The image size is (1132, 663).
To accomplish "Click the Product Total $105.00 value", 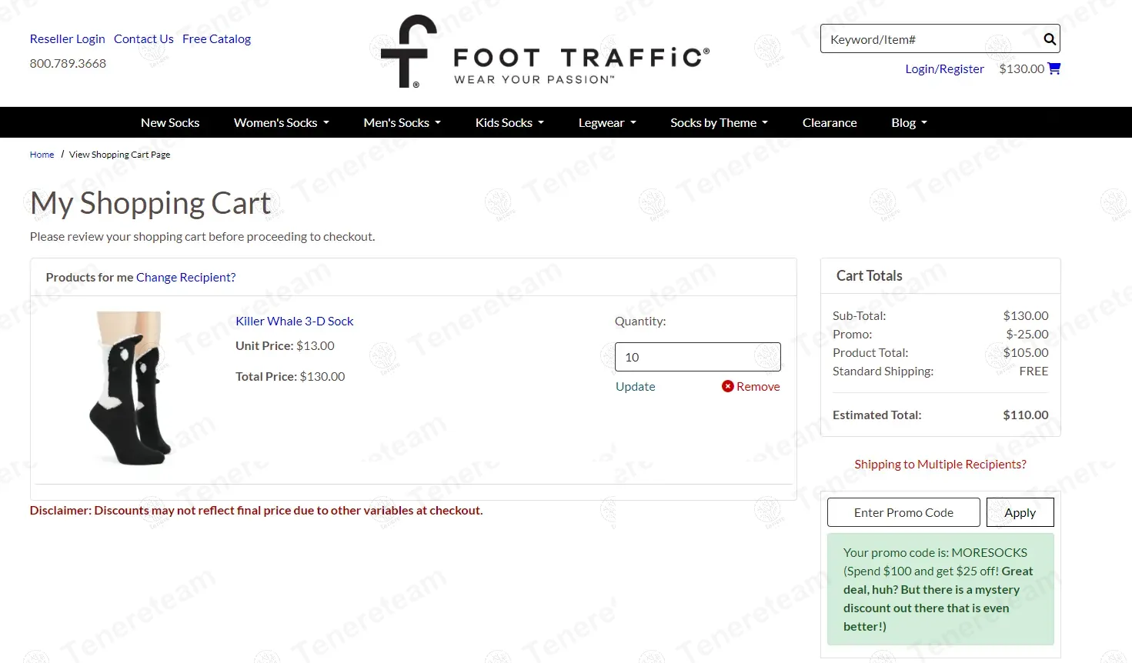I will coord(1026,352).
